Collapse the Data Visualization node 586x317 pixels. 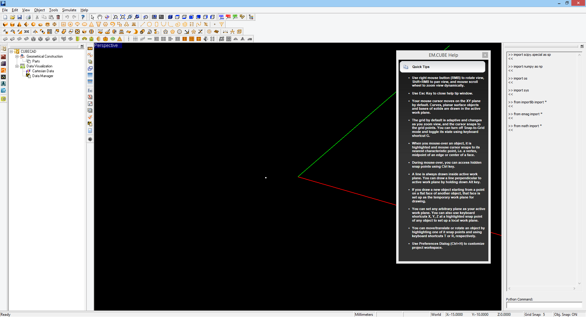click(x=17, y=66)
